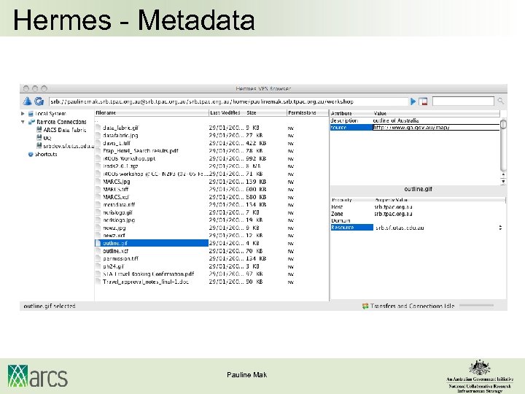Click the blue go arrow after address bar
The image size is (525, 394).
(413, 101)
